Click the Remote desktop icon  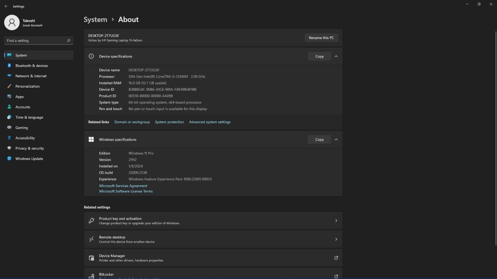(91, 239)
